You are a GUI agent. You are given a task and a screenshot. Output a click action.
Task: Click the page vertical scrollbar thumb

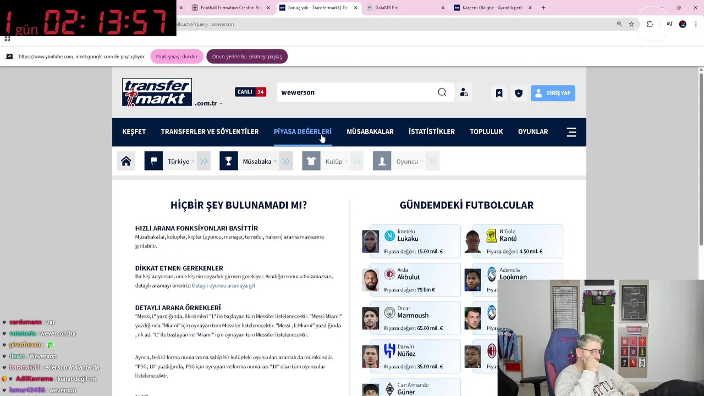click(701, 159)
